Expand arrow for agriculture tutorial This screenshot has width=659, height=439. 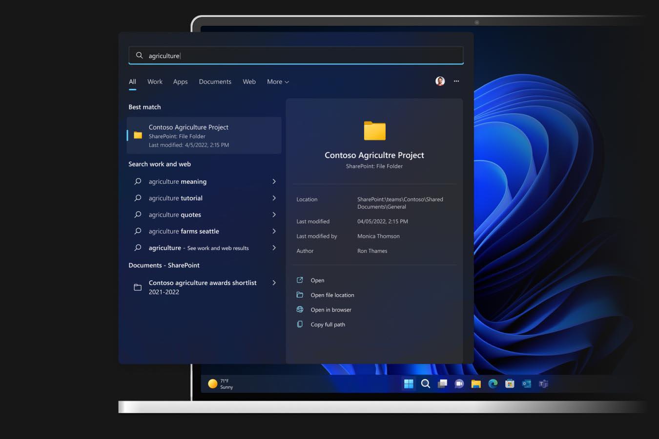274,198
